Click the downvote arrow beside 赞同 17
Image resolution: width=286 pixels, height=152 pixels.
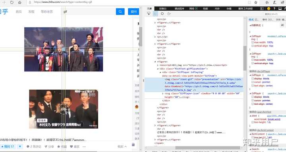20,146
